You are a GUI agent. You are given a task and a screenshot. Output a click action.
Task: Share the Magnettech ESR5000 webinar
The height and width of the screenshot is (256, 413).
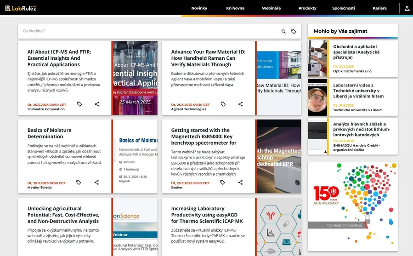(240, 182)
